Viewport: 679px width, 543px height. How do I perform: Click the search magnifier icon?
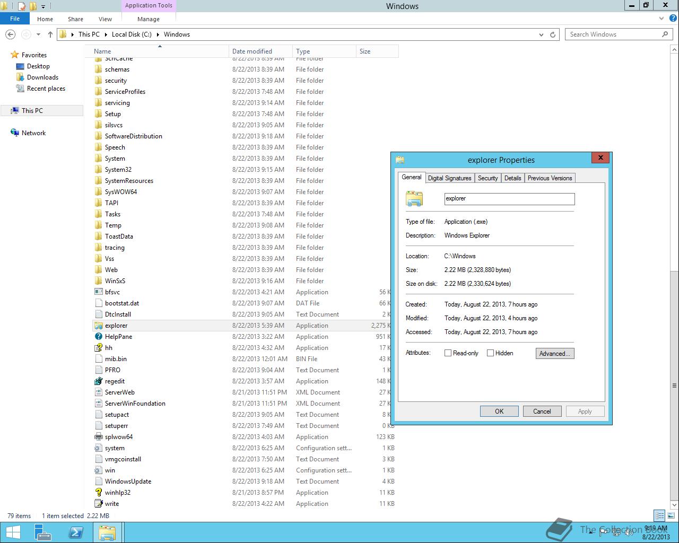[665, 34]
